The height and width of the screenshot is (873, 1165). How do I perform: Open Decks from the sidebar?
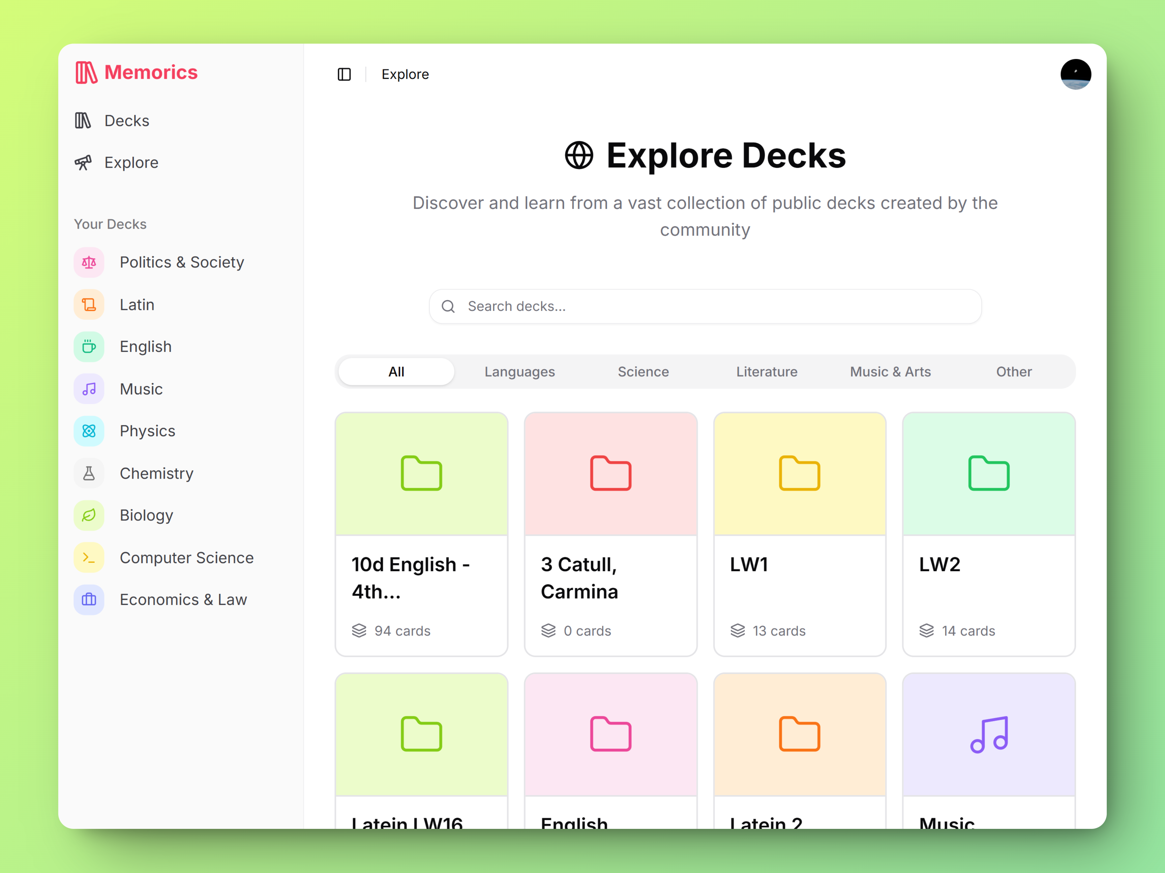coord(126,121)
